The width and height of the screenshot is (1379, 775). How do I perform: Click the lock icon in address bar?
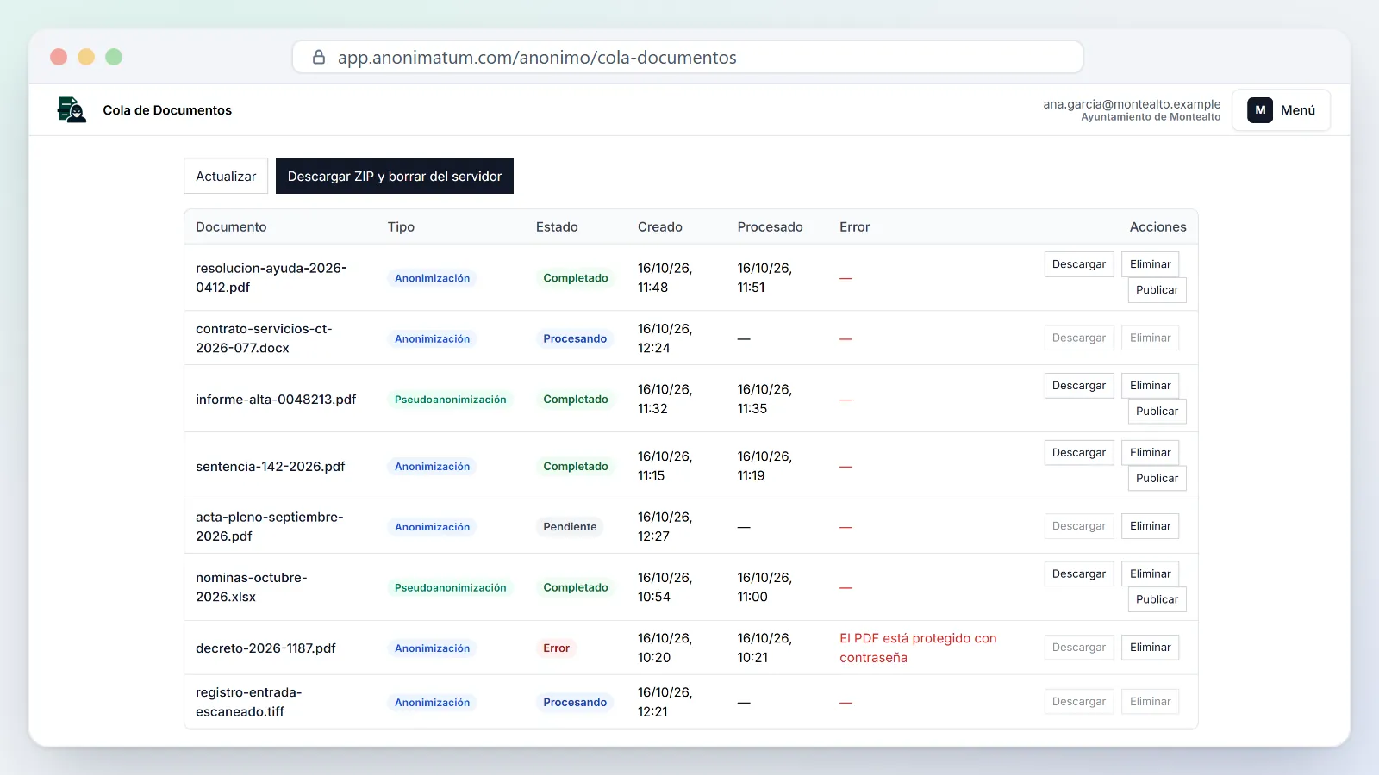[x=319, y=58]
